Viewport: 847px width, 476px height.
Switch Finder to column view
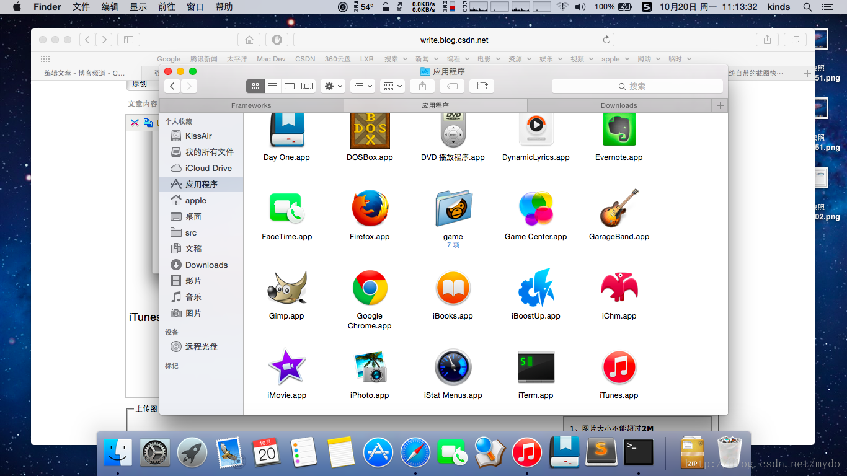coord(290,86)
